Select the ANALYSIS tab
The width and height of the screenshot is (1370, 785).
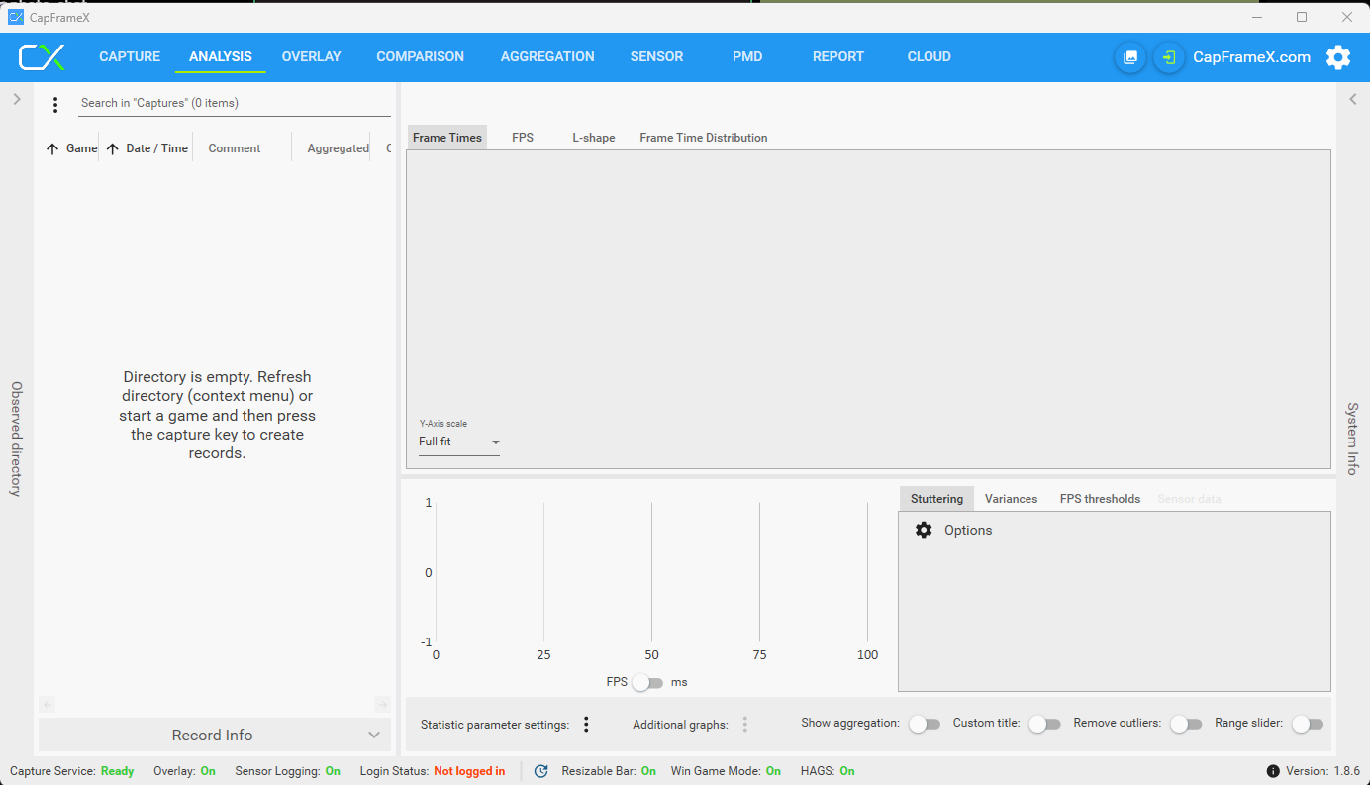221,56
